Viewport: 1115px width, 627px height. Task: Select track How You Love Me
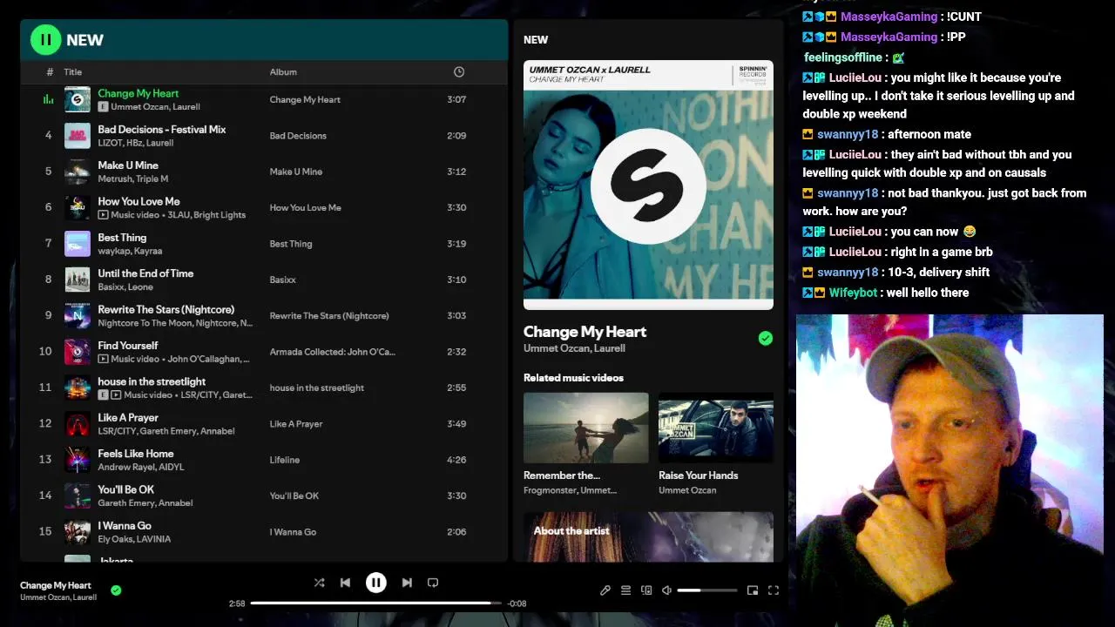[139, 201]
